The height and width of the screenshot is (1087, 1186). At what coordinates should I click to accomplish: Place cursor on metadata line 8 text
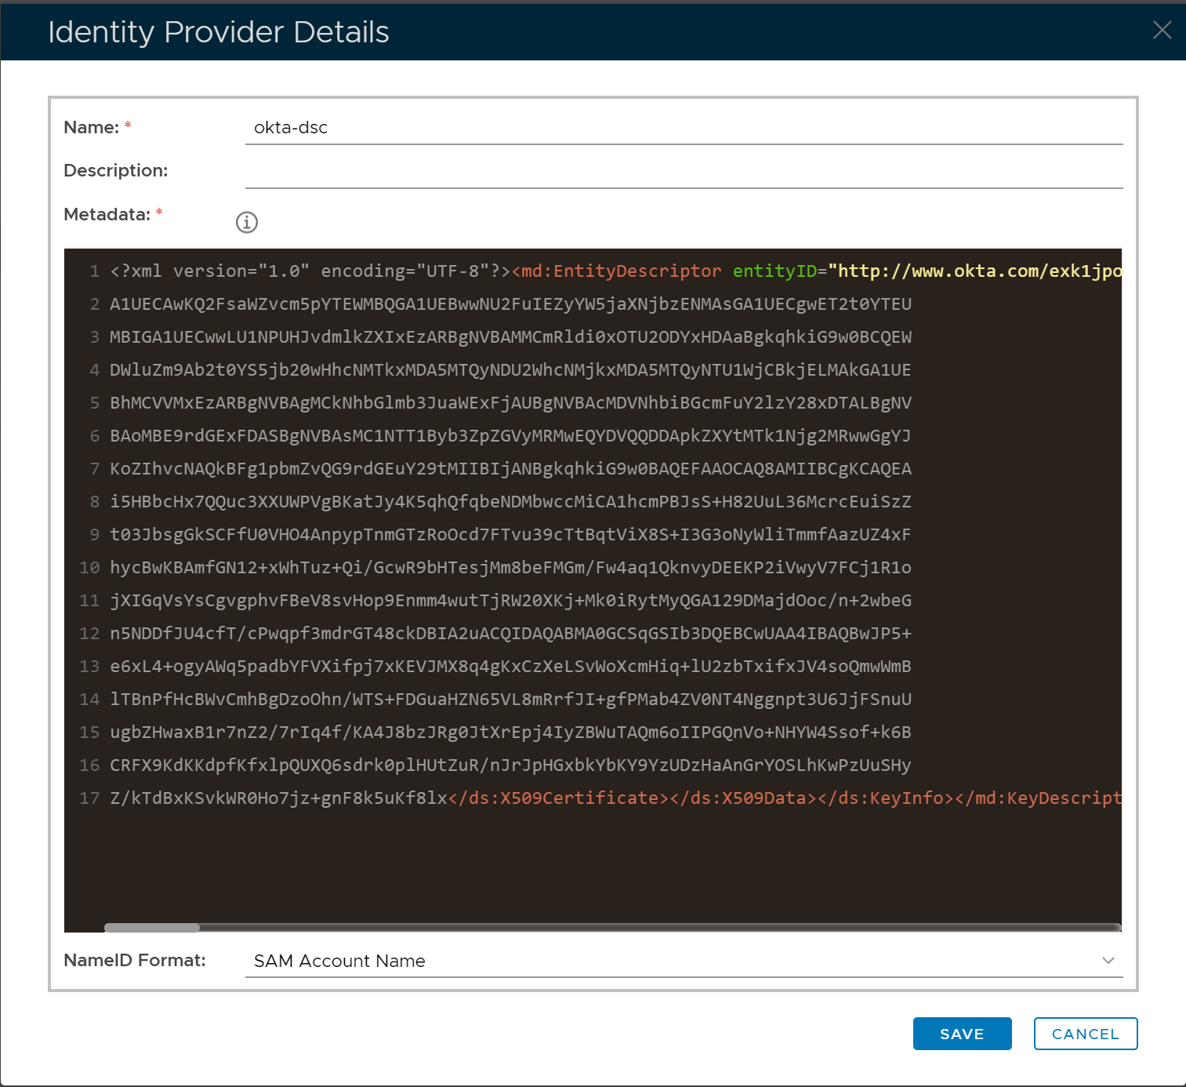click(x=510, y=502)
